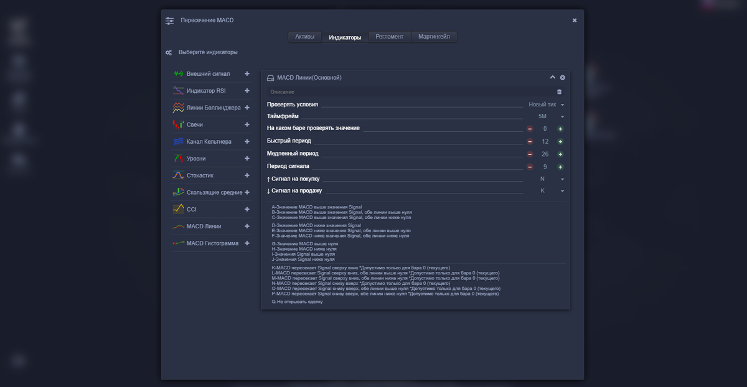Click the Уровни chart icon
The height and width of the screenshot is (387, 747).
[x=178, y=158]
